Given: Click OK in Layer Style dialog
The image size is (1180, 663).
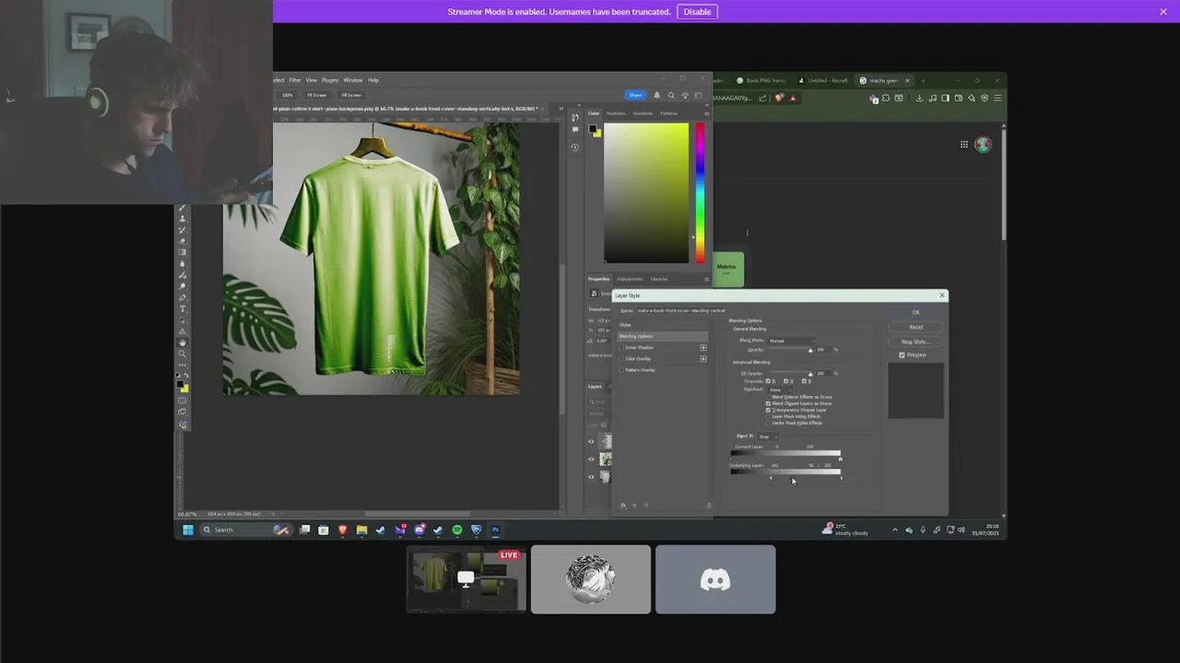Looking at the screenshot, I should [x=915, y=312].
